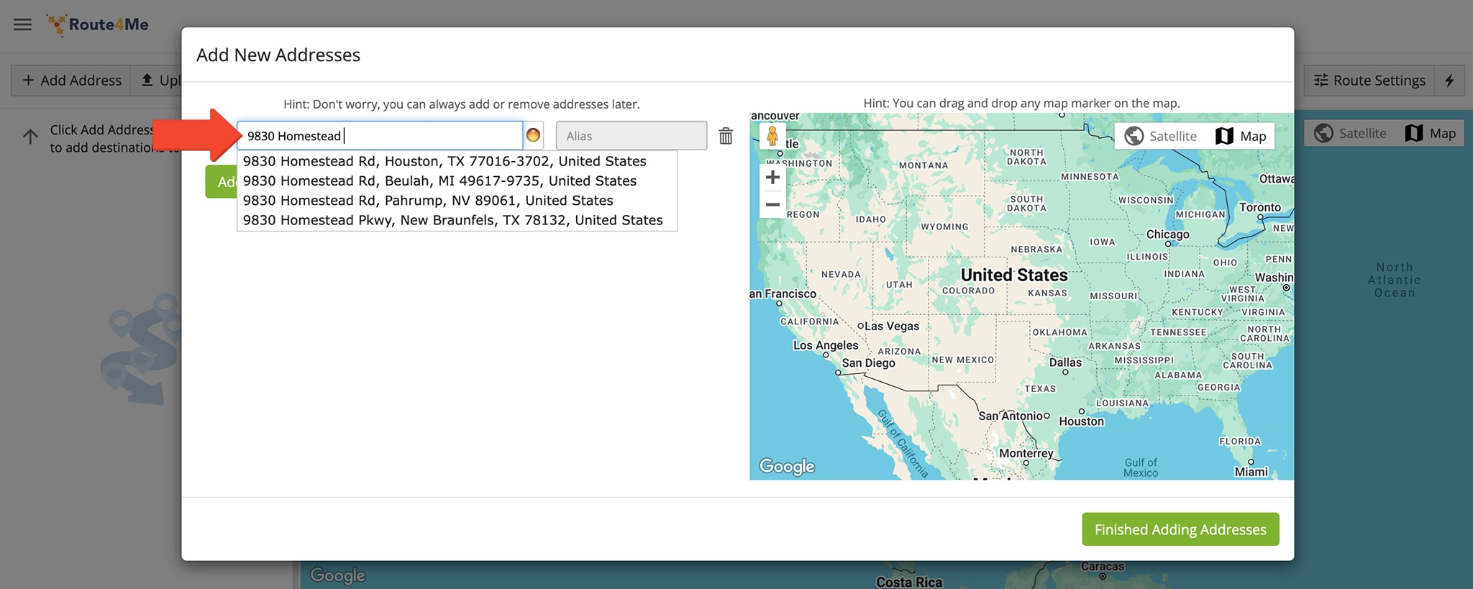Click the Street View pegman icon

772,136
